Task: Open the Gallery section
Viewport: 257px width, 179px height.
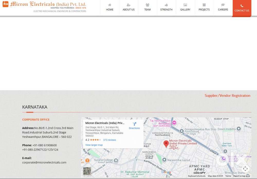Action: (x=185, y=7)
